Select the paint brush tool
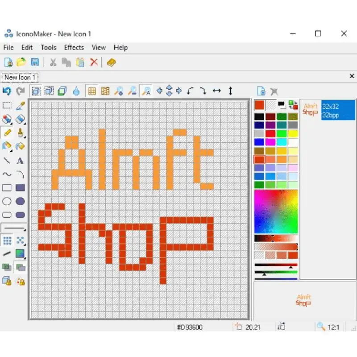The height and width of the screenshot is (357, 357). 20,133
